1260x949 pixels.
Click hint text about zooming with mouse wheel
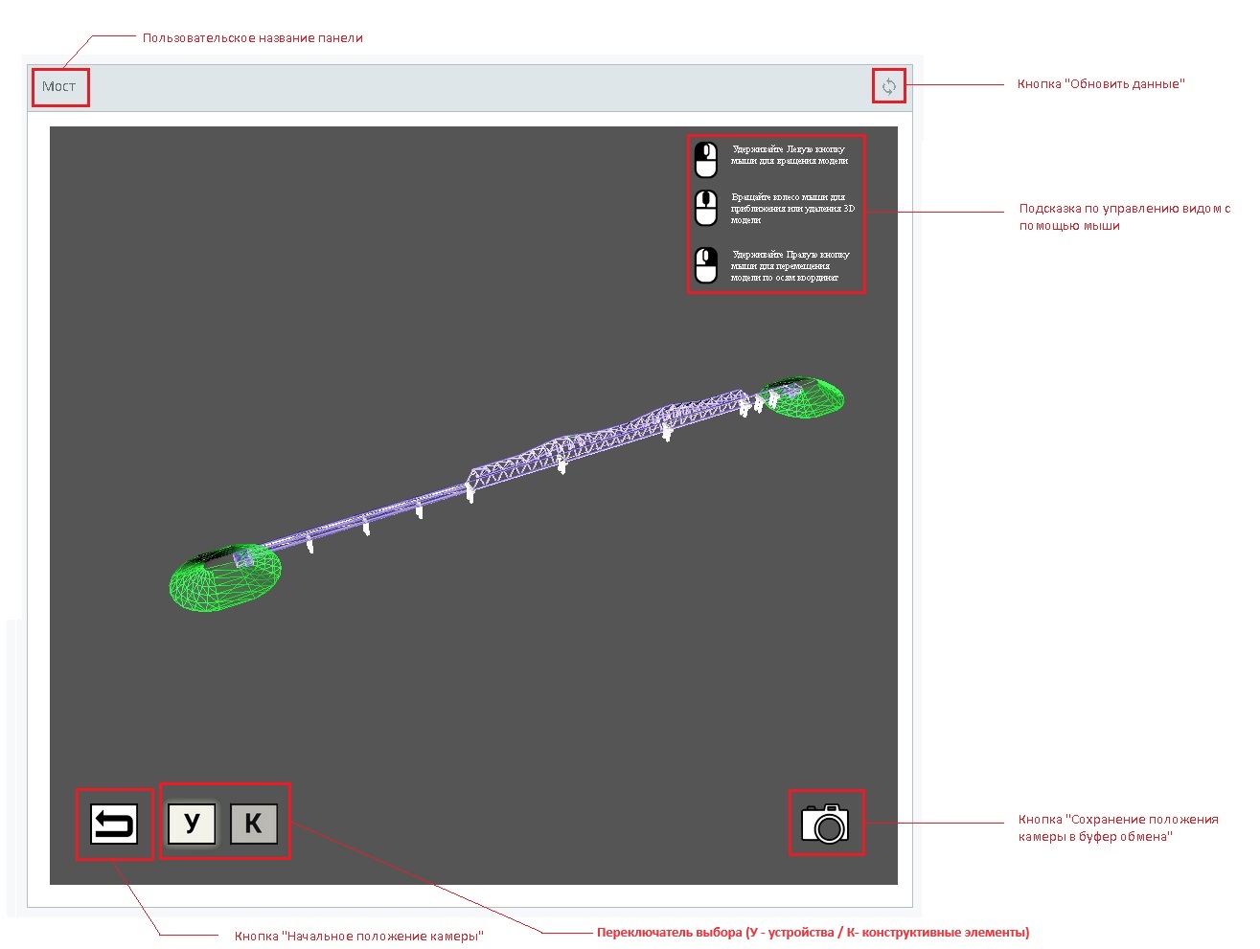coord(791,208)
